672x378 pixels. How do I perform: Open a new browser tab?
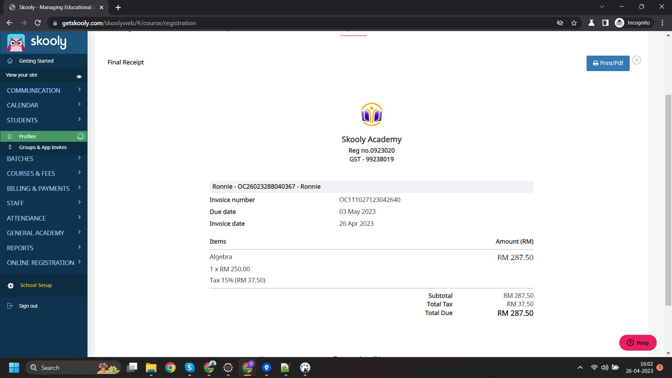point(118,7)
